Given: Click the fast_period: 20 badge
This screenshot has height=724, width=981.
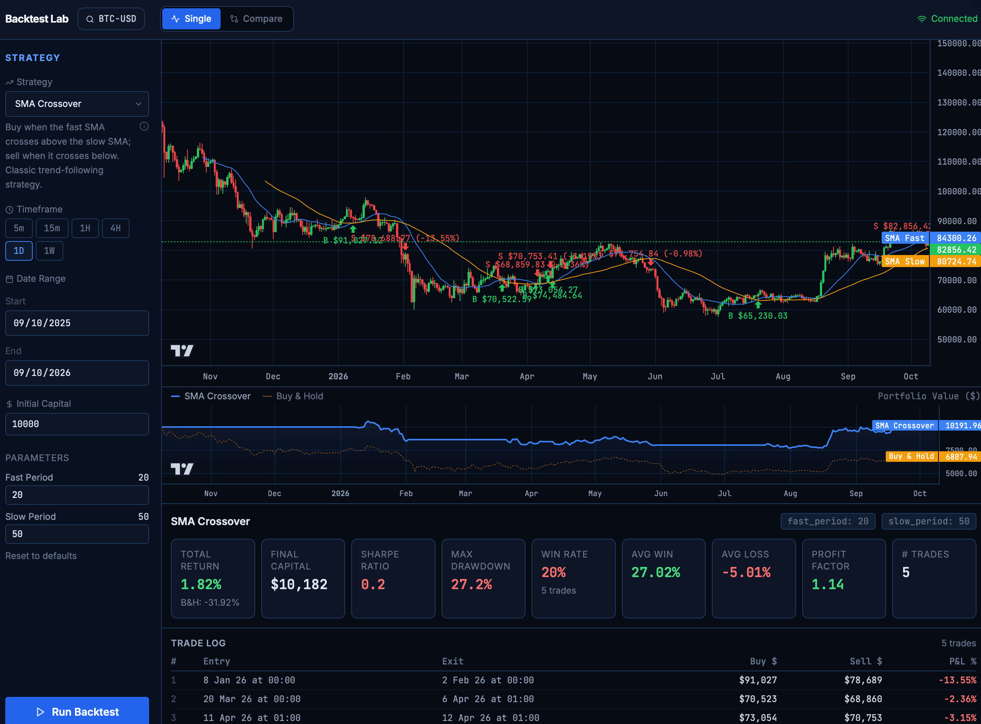Looking at the screenshot, I should point(828,521).
